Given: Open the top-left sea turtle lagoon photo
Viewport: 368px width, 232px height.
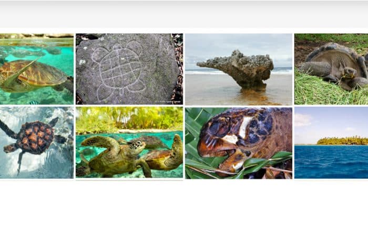Looking at the screenshot, I should coord(37,69).
